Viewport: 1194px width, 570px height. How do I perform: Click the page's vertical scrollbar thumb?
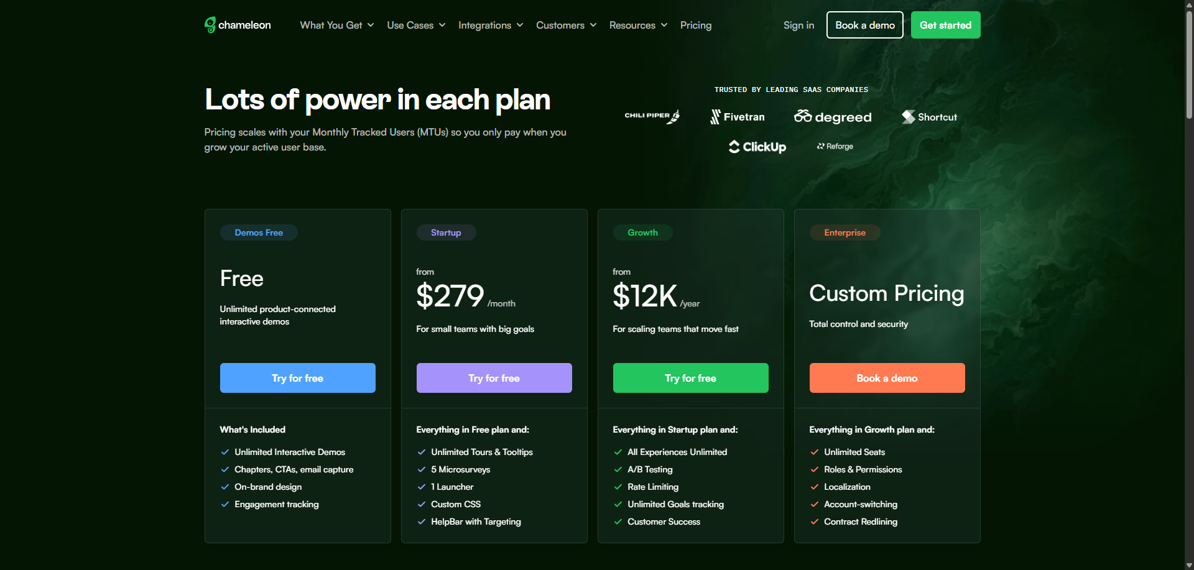(1189, 62)
